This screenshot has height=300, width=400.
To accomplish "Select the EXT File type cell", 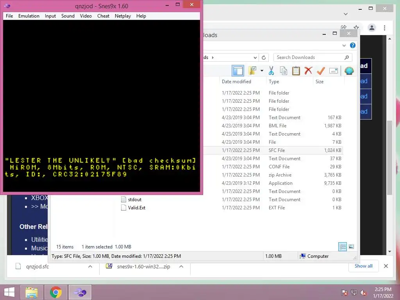I will pos(277,208).
